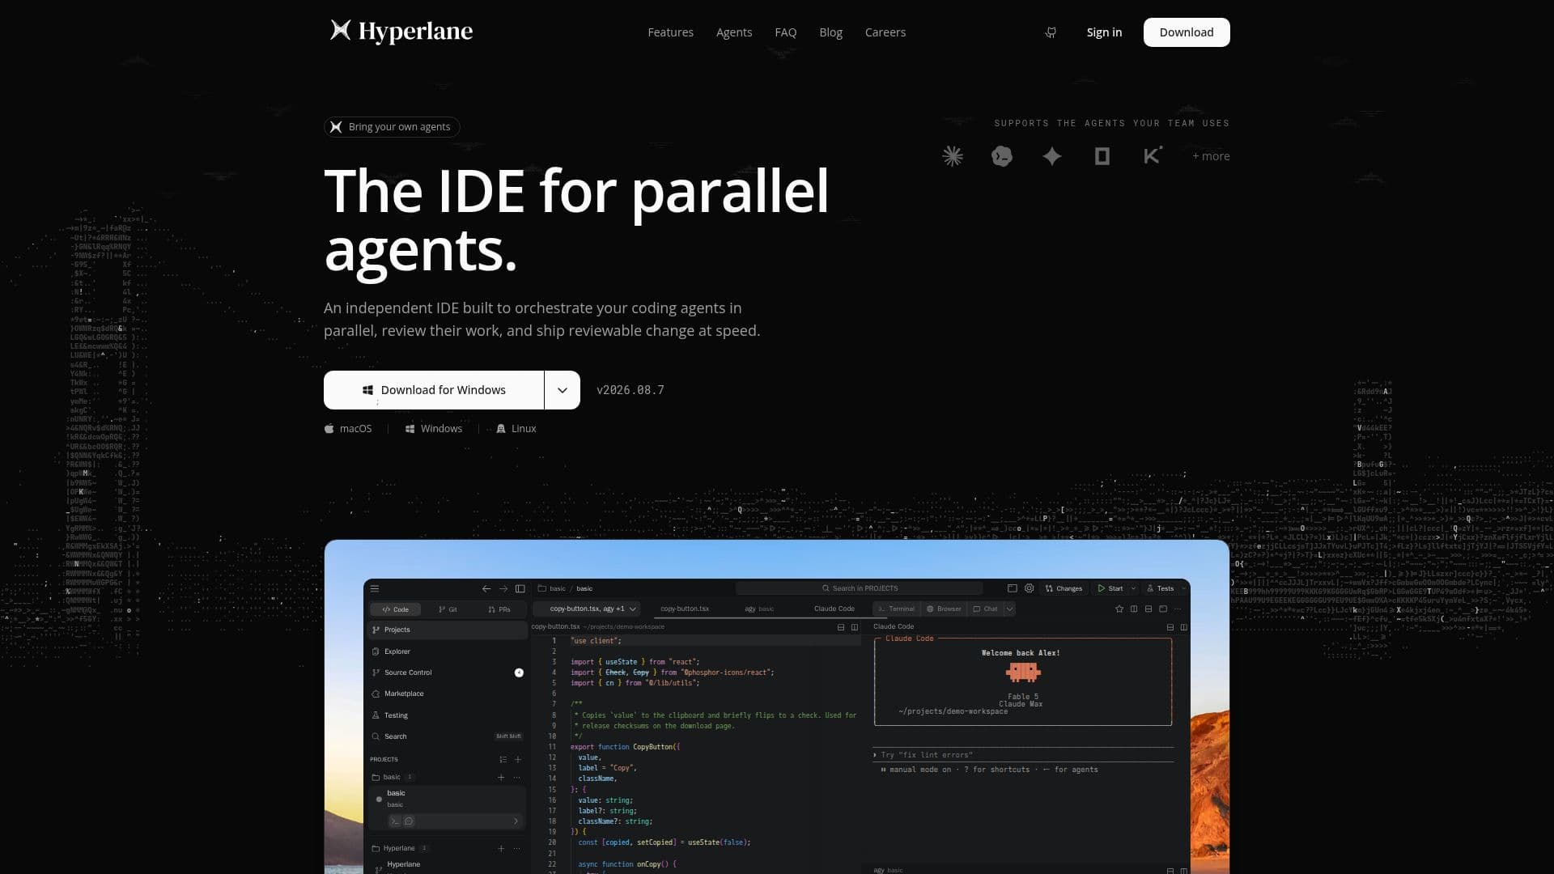
Task: Click the '+ more' agents text
Action: click(1211, 156)
